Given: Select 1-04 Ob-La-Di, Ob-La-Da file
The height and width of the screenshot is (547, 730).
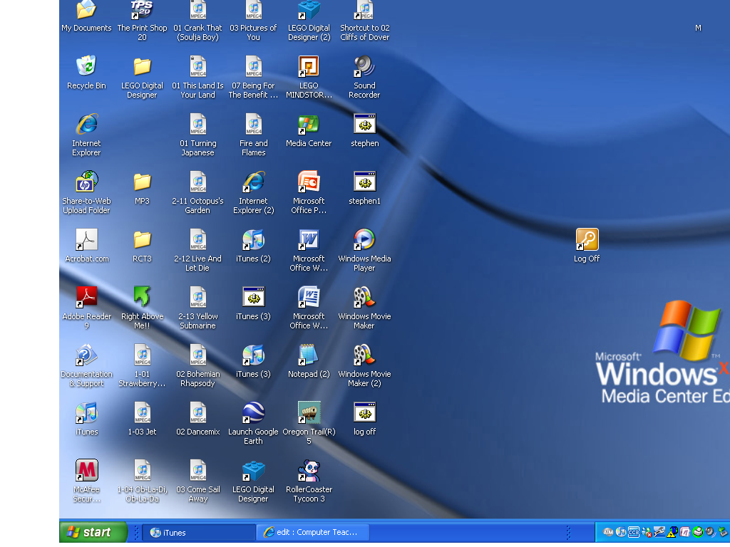Looking at the screenshot, I should tap(142, 481).
